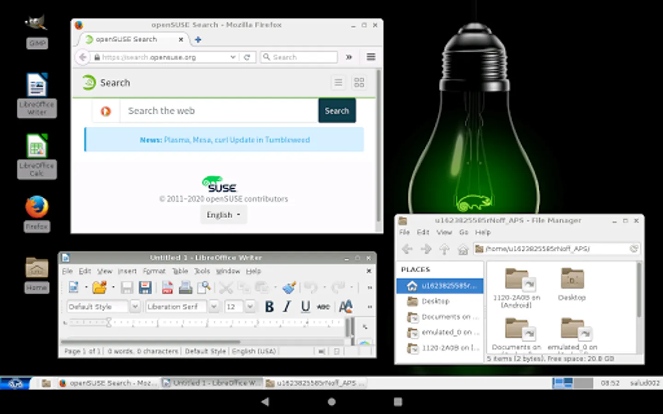Open the Go menu in File Manager
663x414 pixels.
463,232
